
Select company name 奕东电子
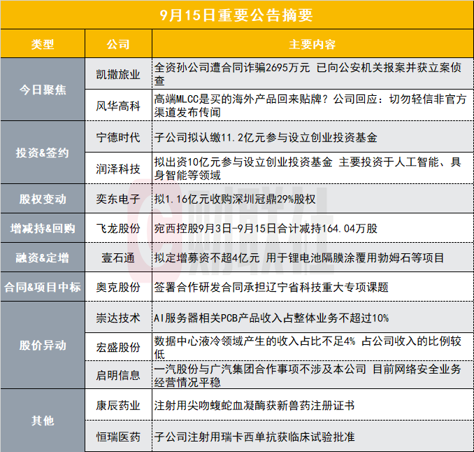click(118, 199)
